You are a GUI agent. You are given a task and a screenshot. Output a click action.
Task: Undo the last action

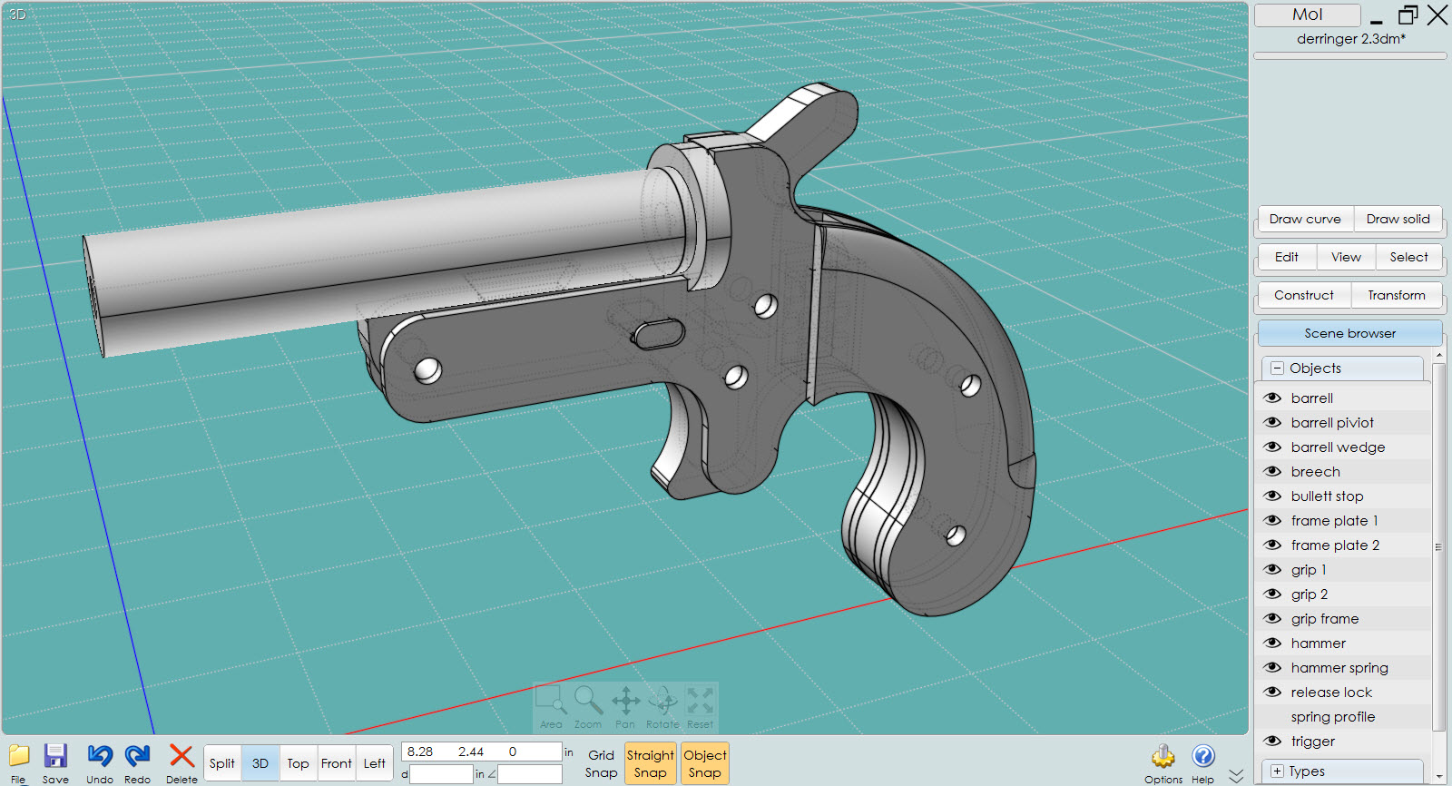100,756
